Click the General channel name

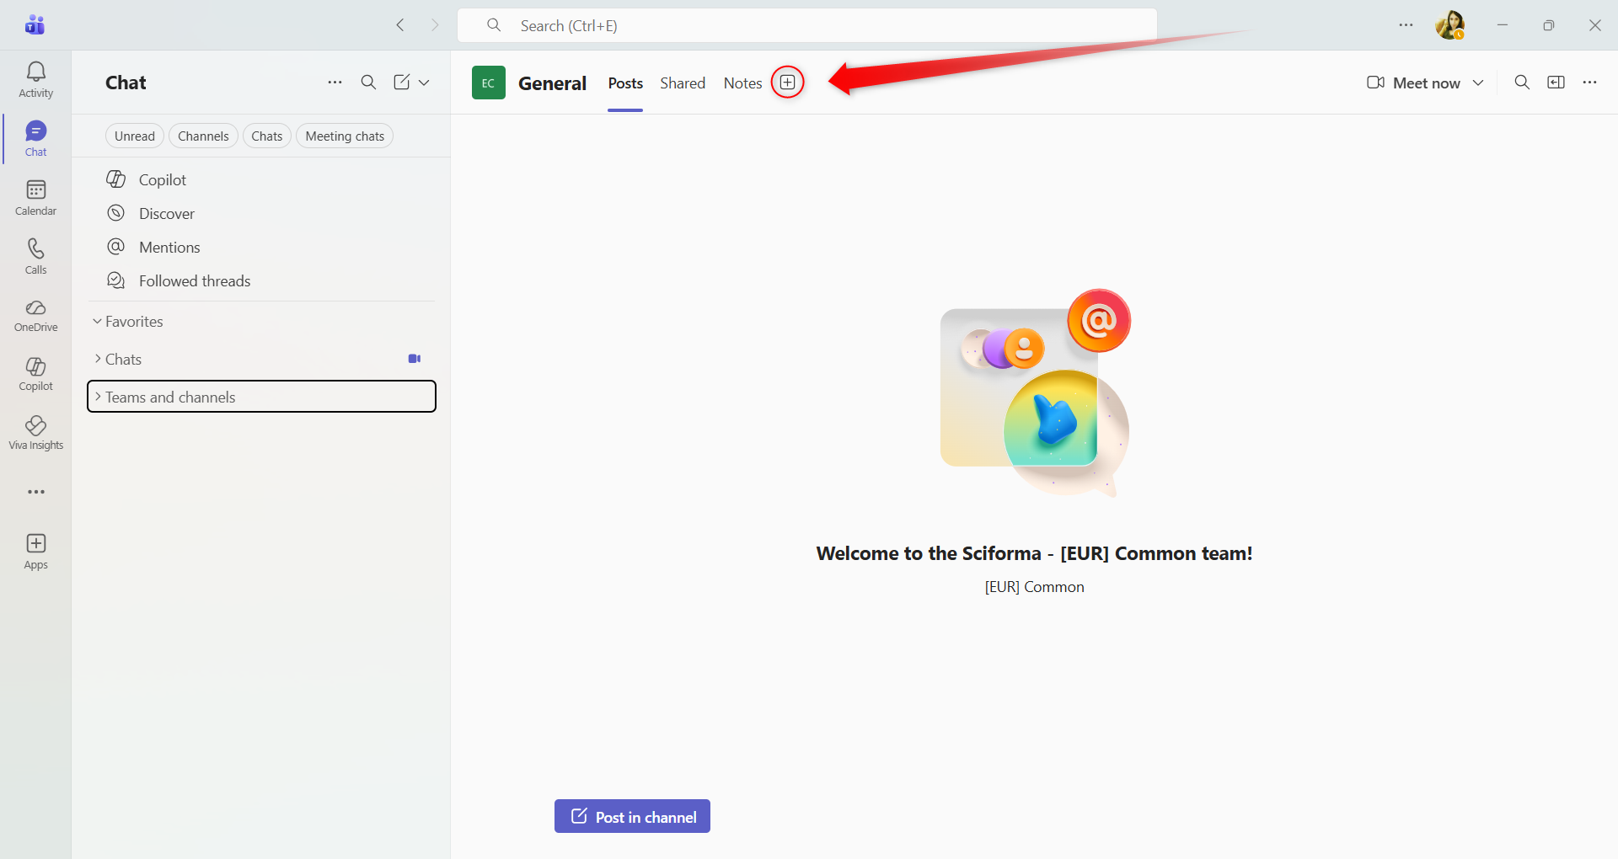tap(552, 83)
